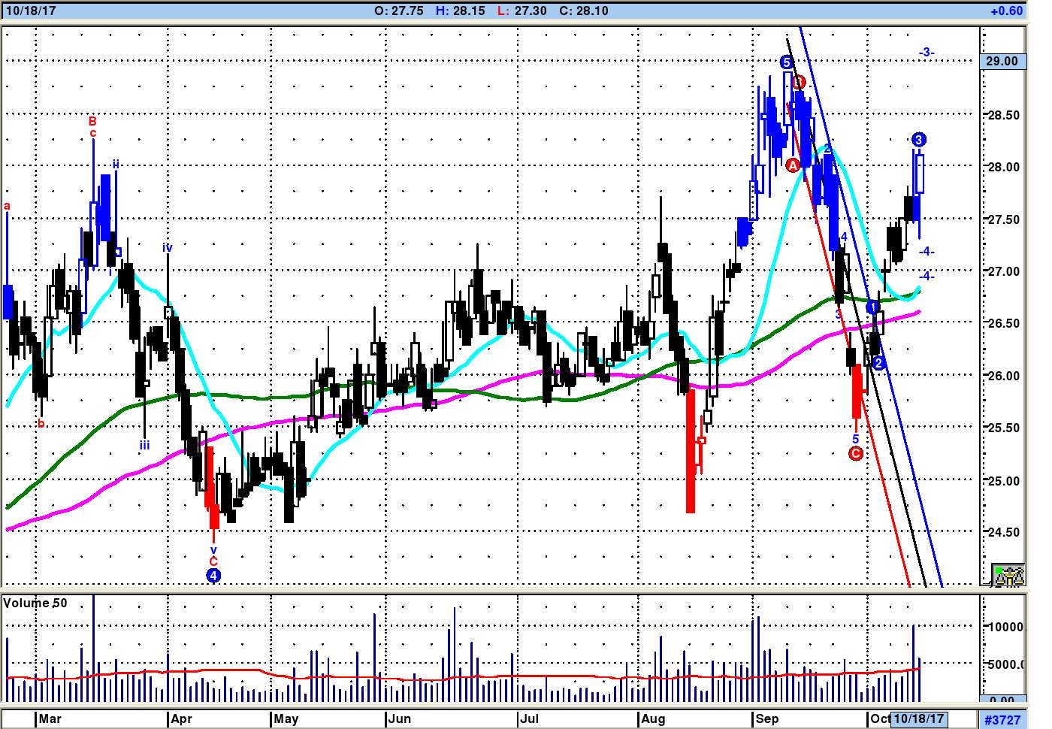Click the 24.50 price axis label
1052x729 pixels.
coord(1003,532)
